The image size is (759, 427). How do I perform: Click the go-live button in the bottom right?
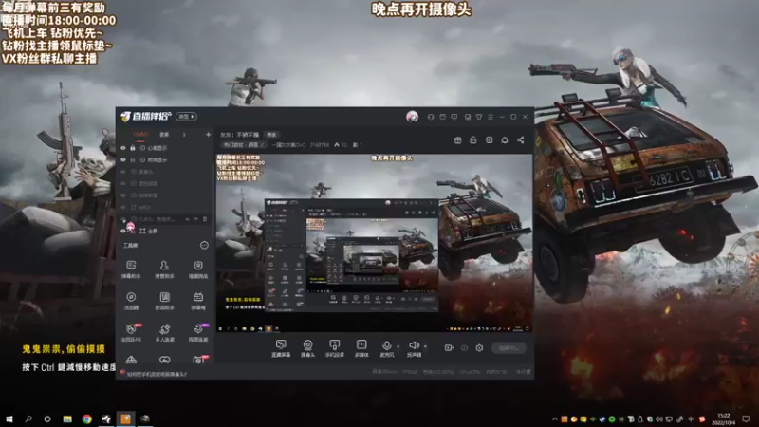coord(509,347)
